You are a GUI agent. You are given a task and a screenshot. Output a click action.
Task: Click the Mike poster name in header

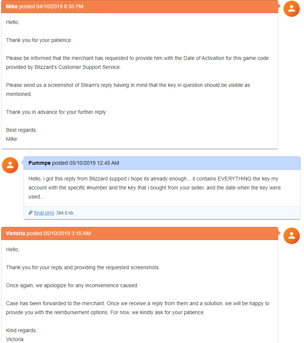click(12, 6)
